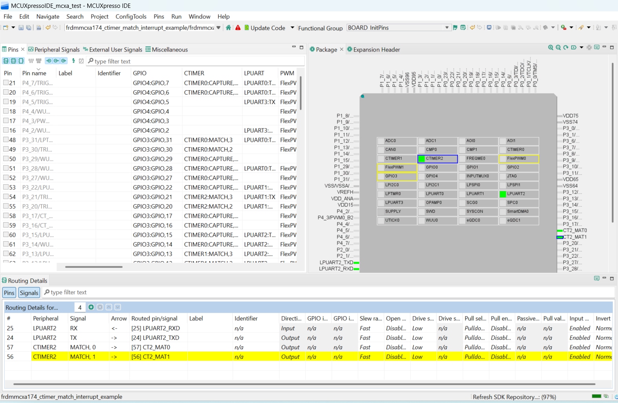Image resolution: width=618 pixels, height=403 pixels.
Task: Switch to External User Signals tab
Action: tap(112, 49)
